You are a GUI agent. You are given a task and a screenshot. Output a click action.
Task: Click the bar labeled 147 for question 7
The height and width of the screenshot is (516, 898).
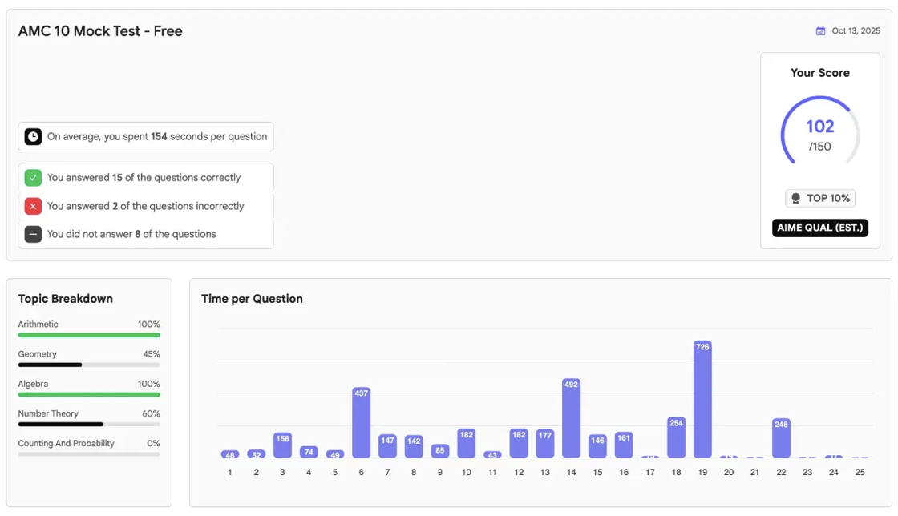click(x=387, y=446)
